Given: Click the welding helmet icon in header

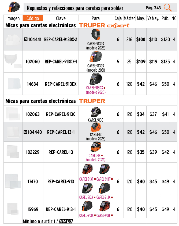Looking at the screenshot, I should [12, 6].
